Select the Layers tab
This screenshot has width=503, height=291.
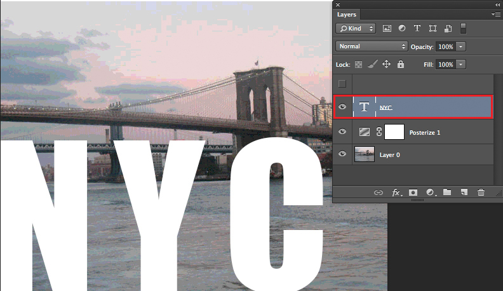(347, 14)
